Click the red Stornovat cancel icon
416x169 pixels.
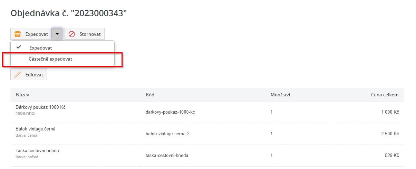coord(72,34)
